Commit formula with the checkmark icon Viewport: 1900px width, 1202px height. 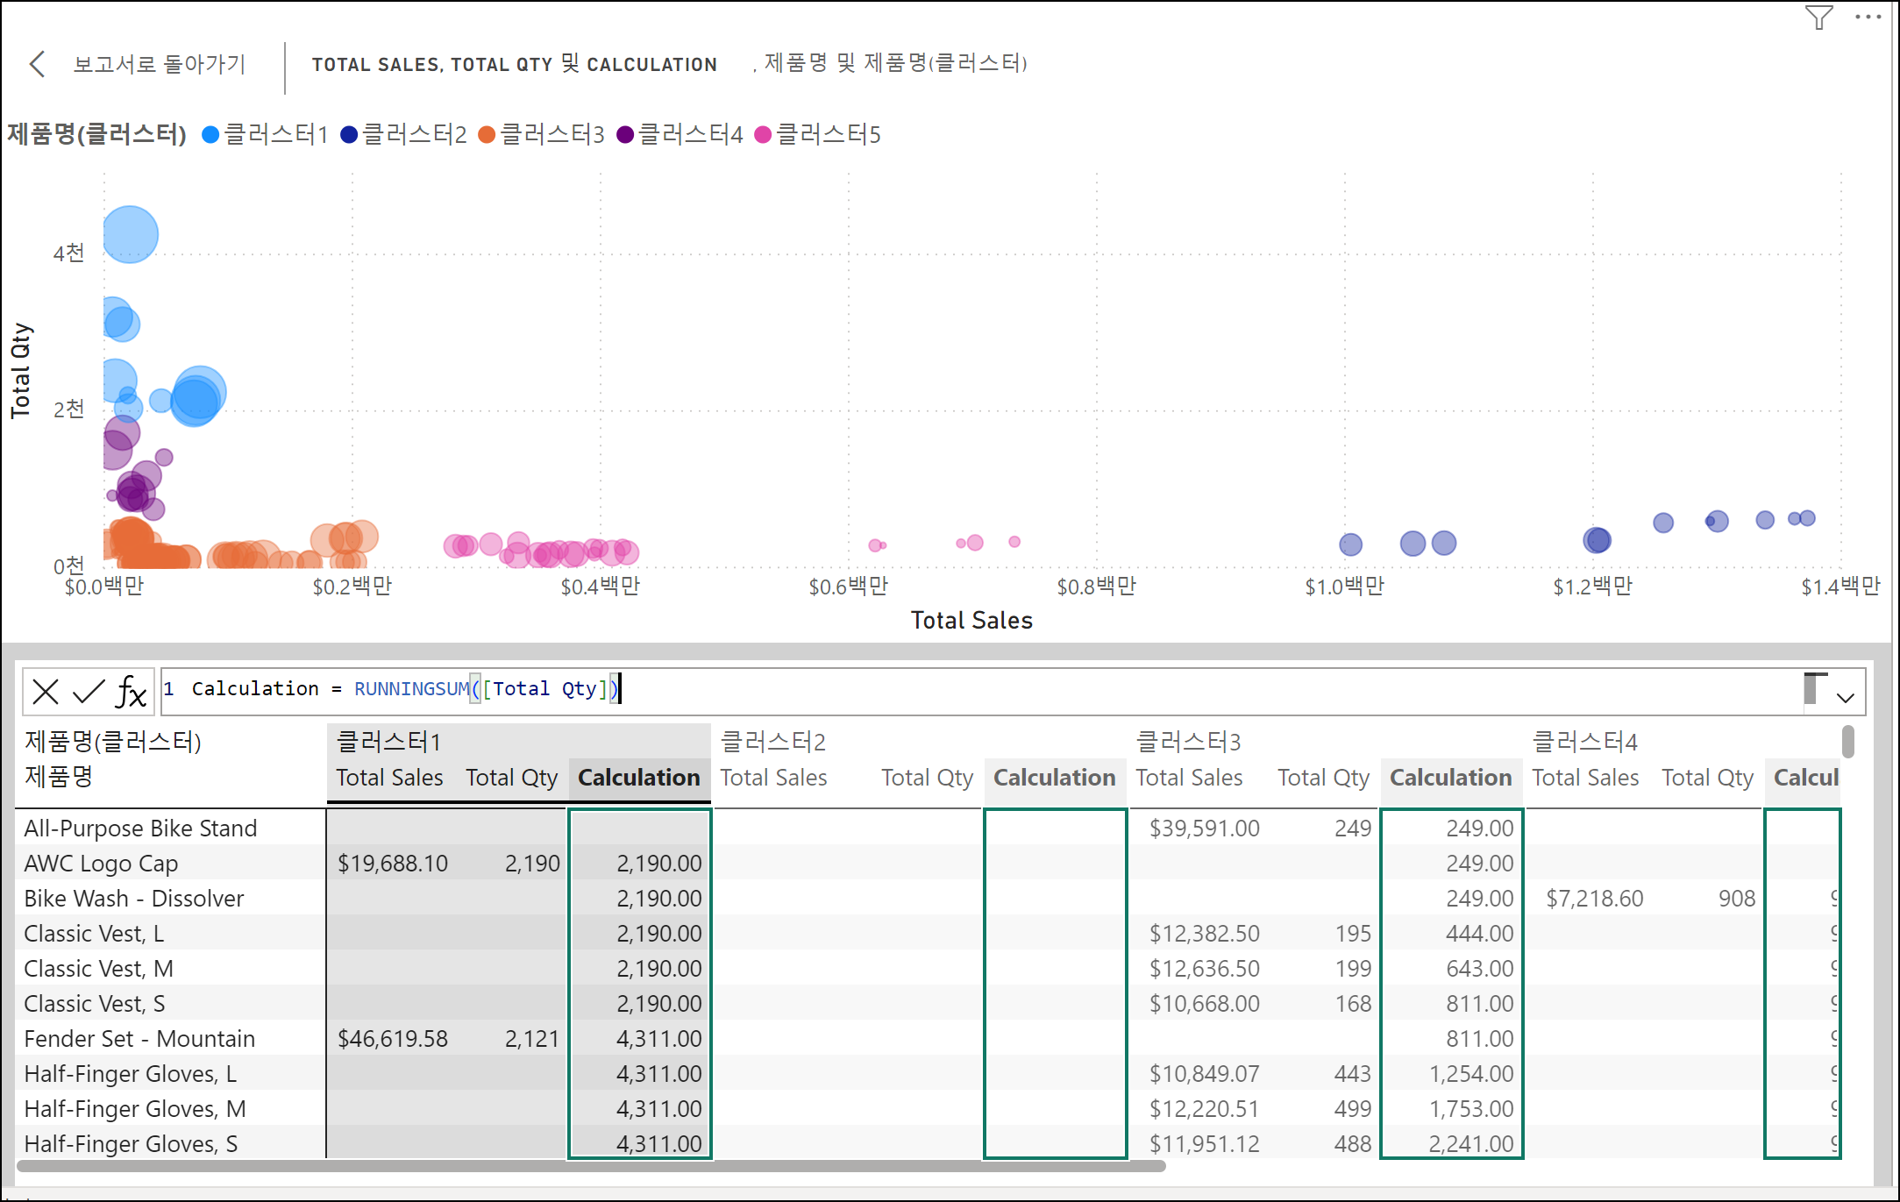tap(88, 692)
